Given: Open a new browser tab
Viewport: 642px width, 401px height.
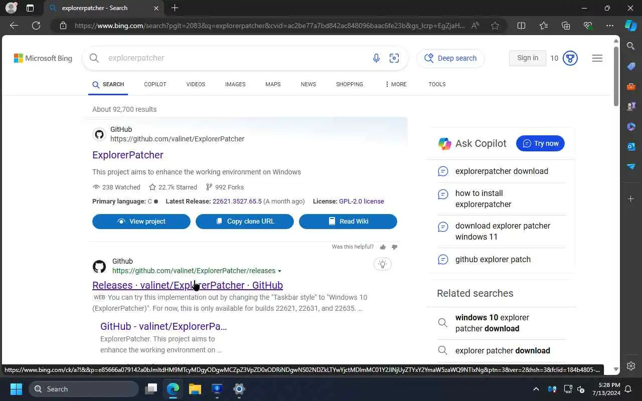Looking at the screenshot, I should [x=175, y=8].
